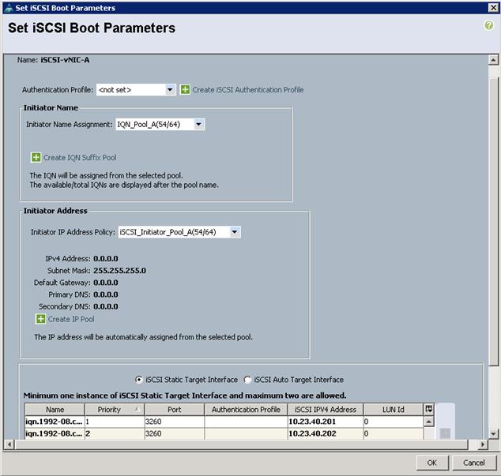
Task: Click the window icon in the title bar
Action: point(9,8)
